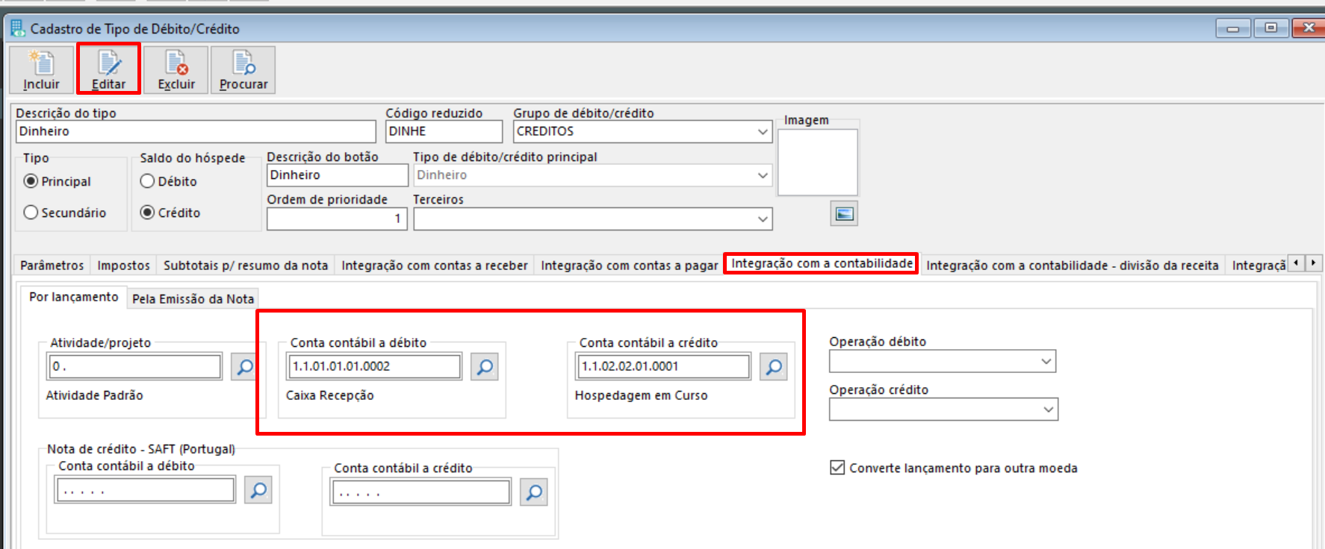Select Integração com a contabilidade tab
Viewport: 1325px width, 549px height.
pos(822,263)
